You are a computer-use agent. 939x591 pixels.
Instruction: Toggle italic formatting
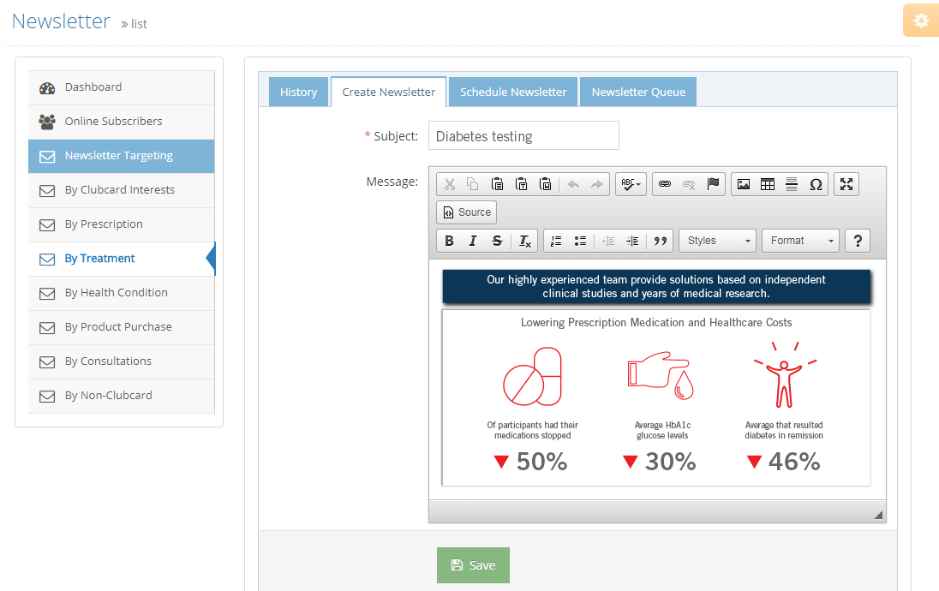coord(473,241)
